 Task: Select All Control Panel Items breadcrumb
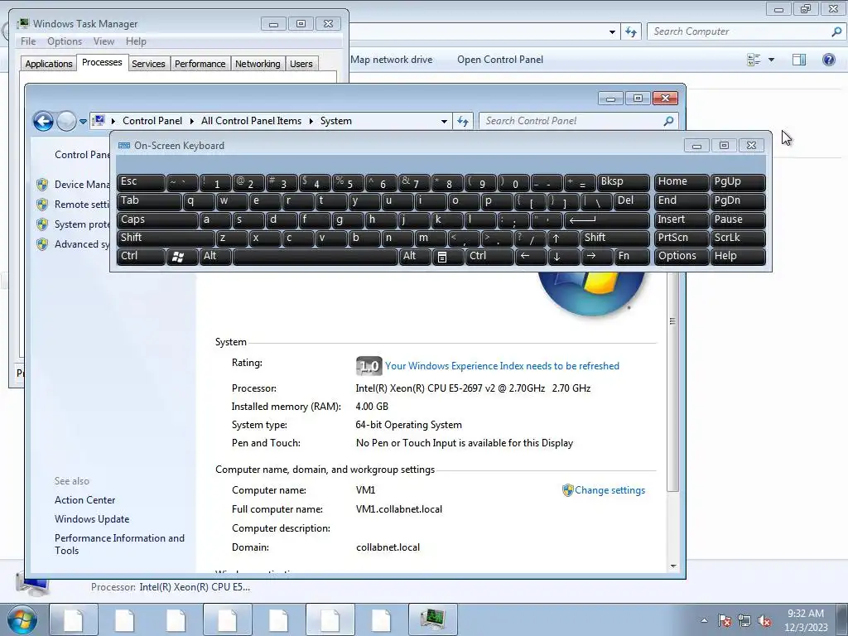point(251,121)
